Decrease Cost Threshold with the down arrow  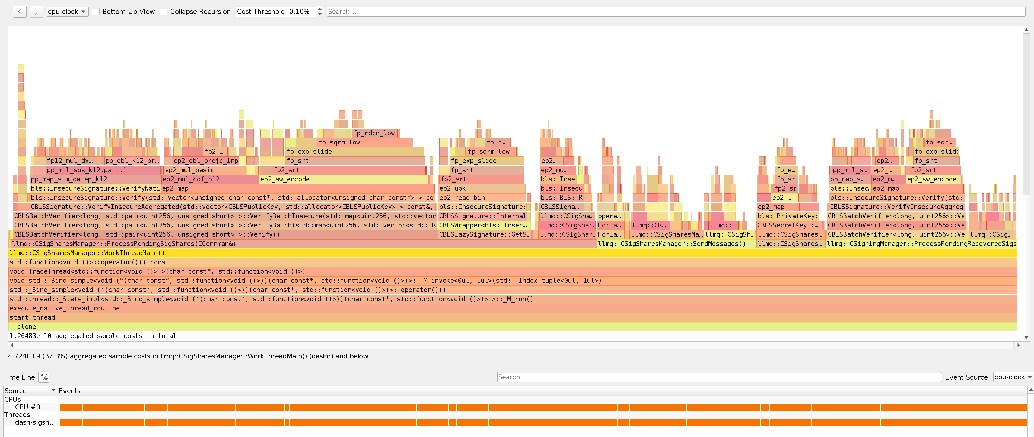pos(320,14)
